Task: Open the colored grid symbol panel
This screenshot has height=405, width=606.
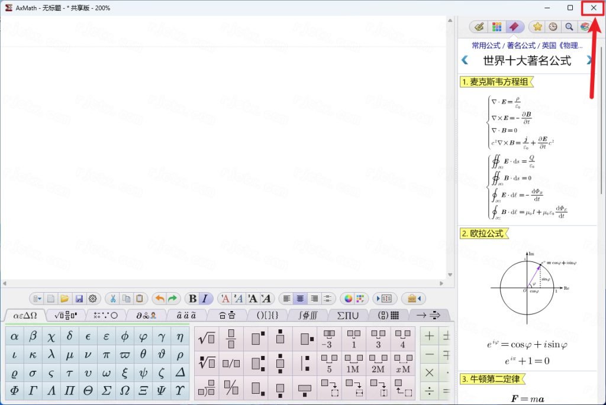Action: coord(497,27)
